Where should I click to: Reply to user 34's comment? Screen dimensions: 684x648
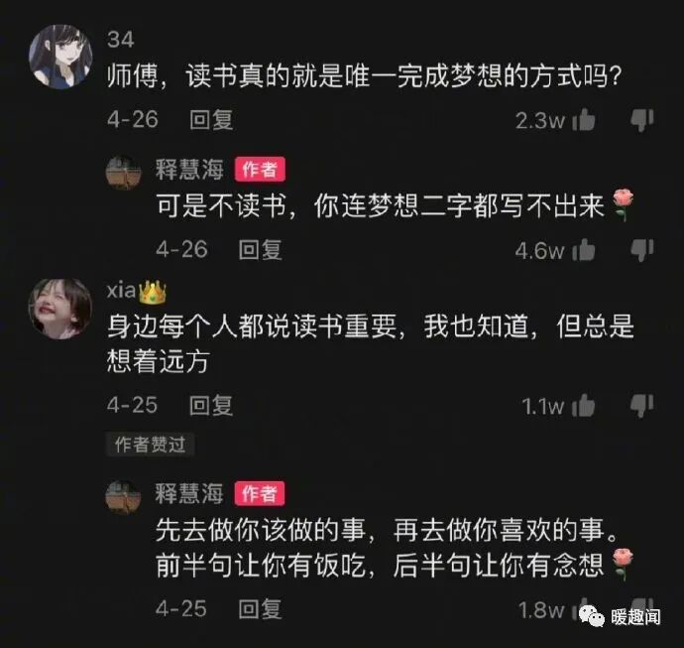211,120
